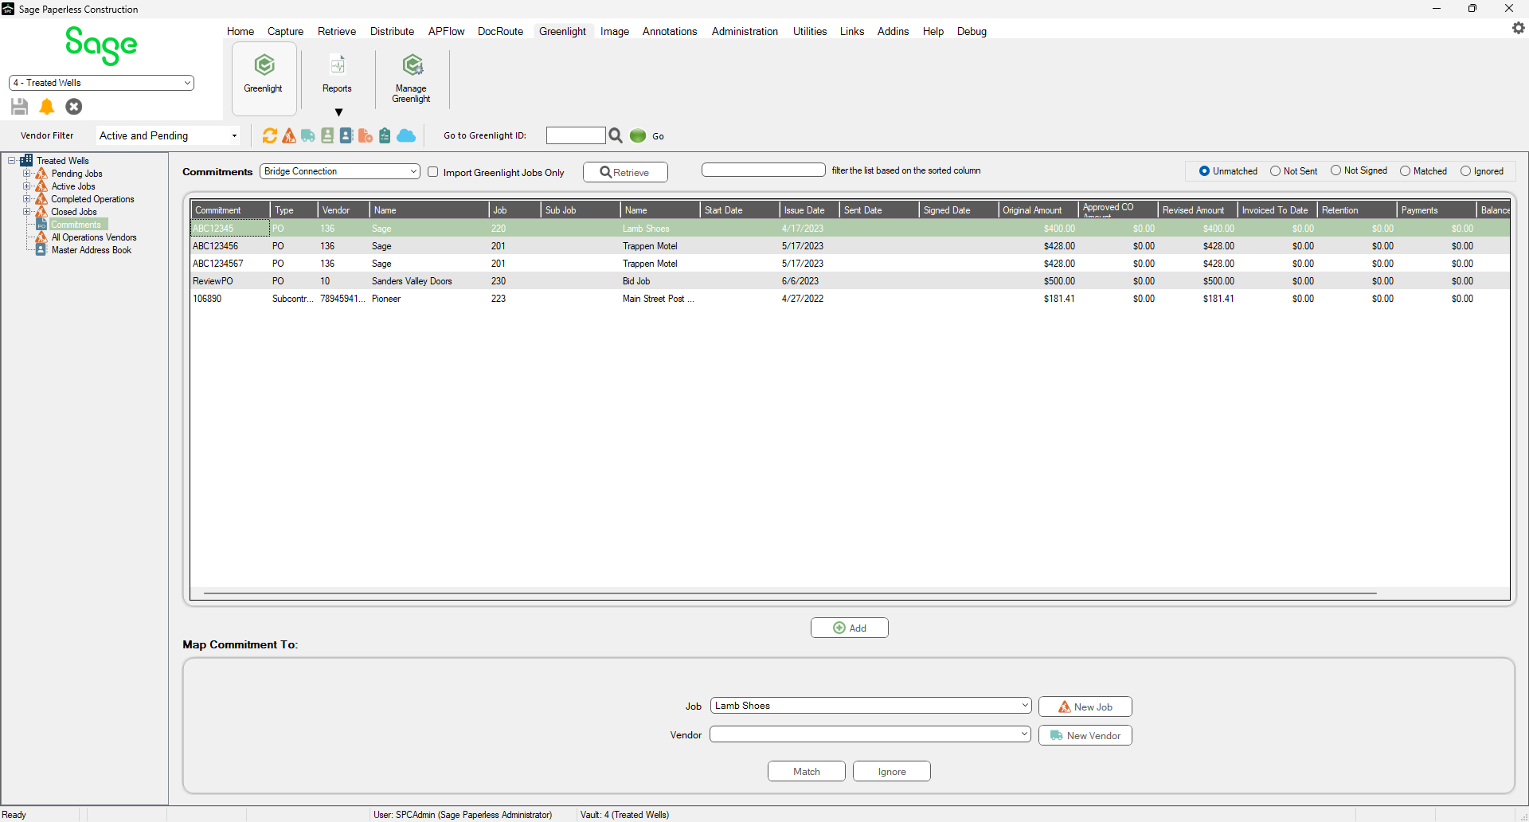Click the blue address book toolbar icon
The image size is (1529, 822).
[x=346, y=135]
